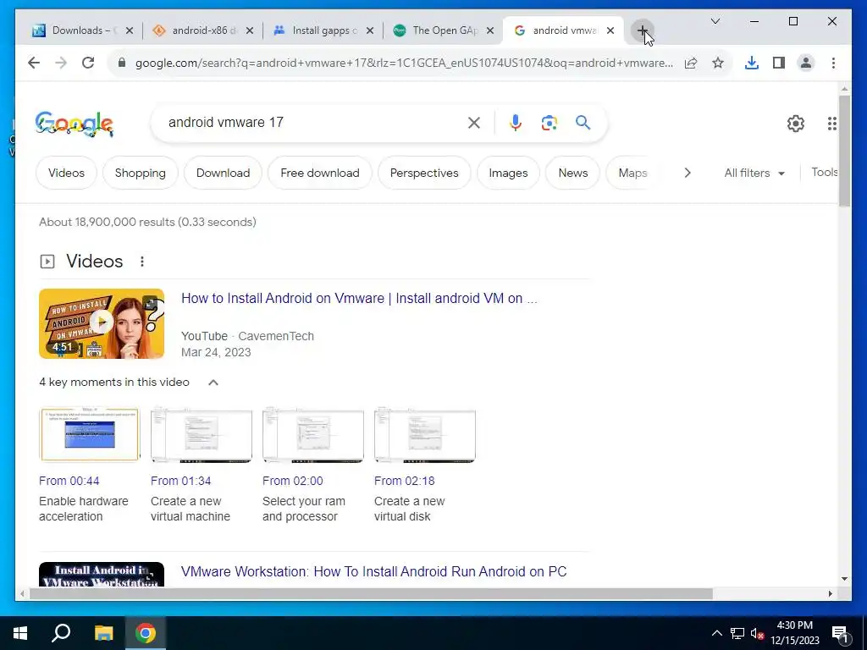This screenshot has width=867, height=650.
Task: Go to Google homepage logo
Action: [x=75, y=124]
